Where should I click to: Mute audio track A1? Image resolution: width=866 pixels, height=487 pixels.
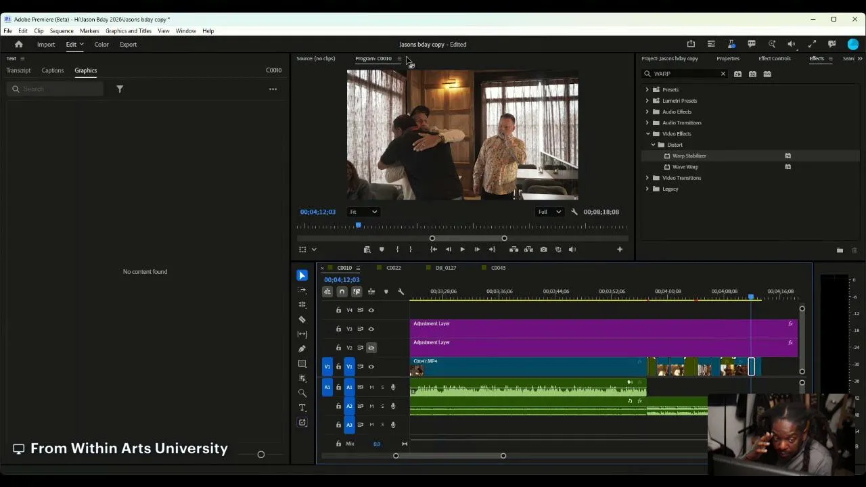pyautogui.click(x=371, y=388)
